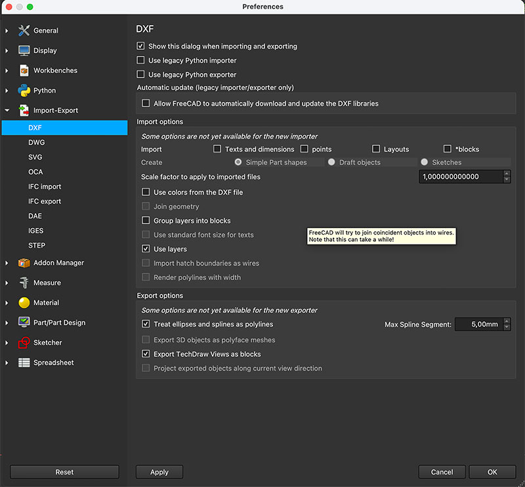525x487 pixels.
Task: Expand the Spreadsheet section arrow
Action: tap(7, 363)
